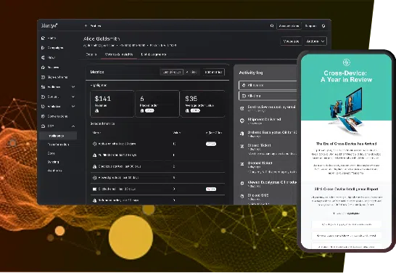Image resolution: width=396 pixels, height=273 pixels.
Task: Click shop icon in Placed order card
Action: (142, 110)
